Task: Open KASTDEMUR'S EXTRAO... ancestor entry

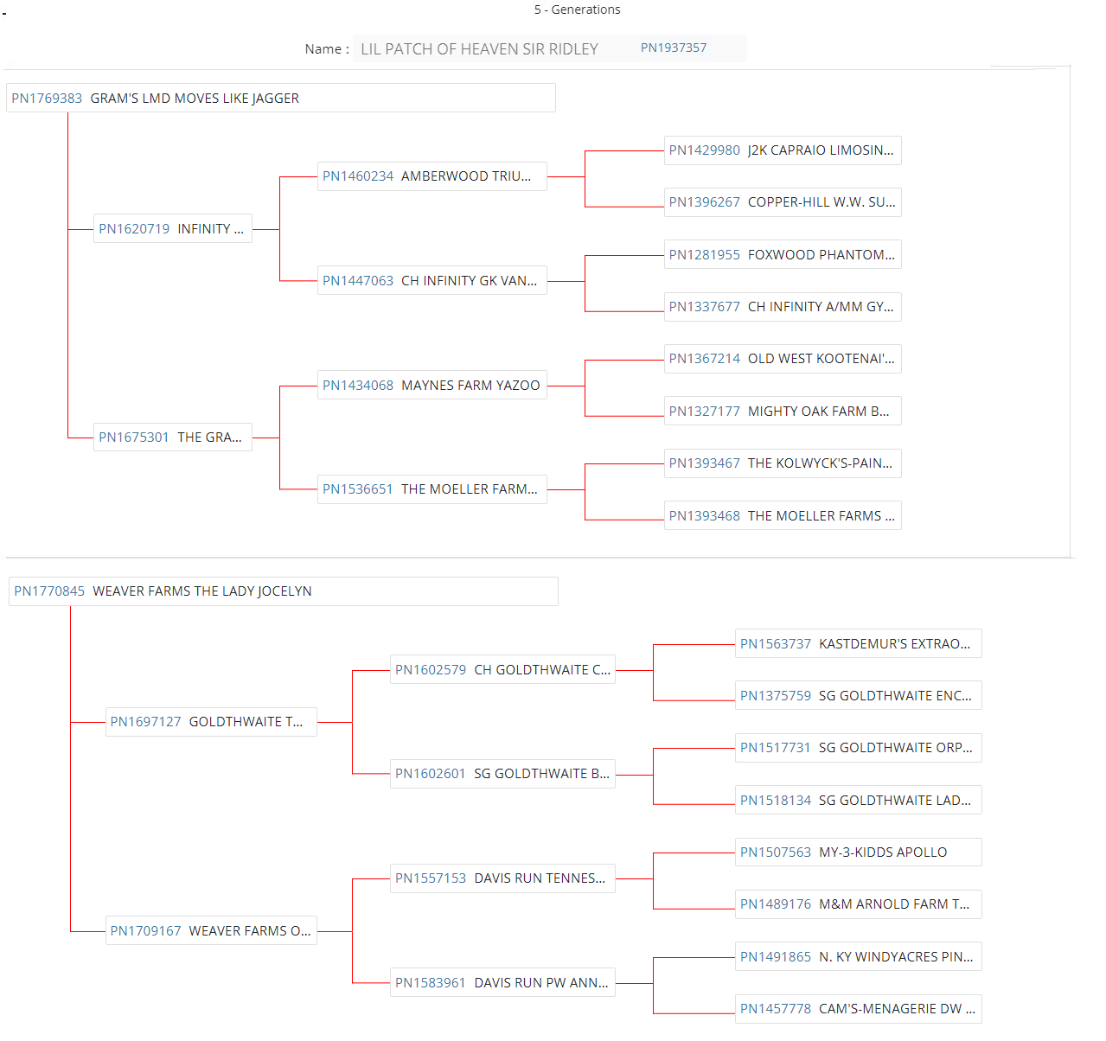Action: coord(857,644)
